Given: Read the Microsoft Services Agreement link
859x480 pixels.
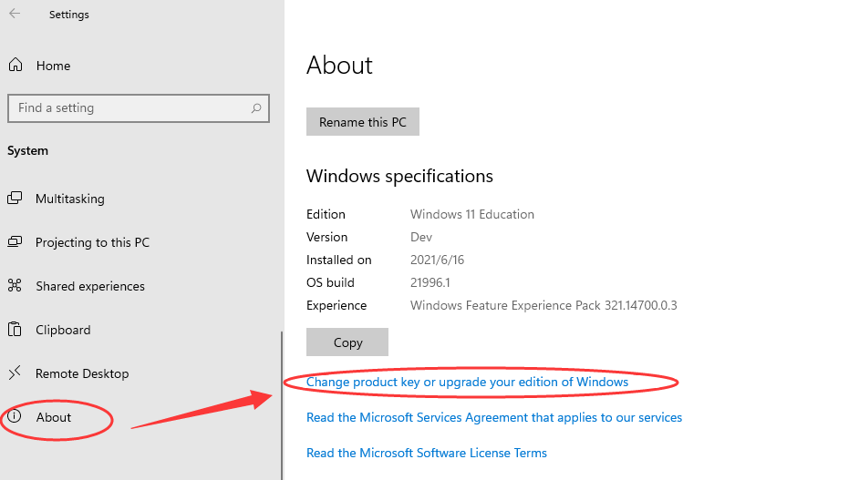Looking at the screenshot, I should tap(494, 417).
